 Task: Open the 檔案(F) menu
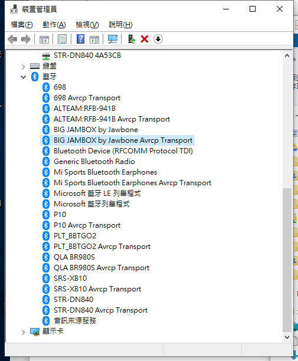click(22, 25)
